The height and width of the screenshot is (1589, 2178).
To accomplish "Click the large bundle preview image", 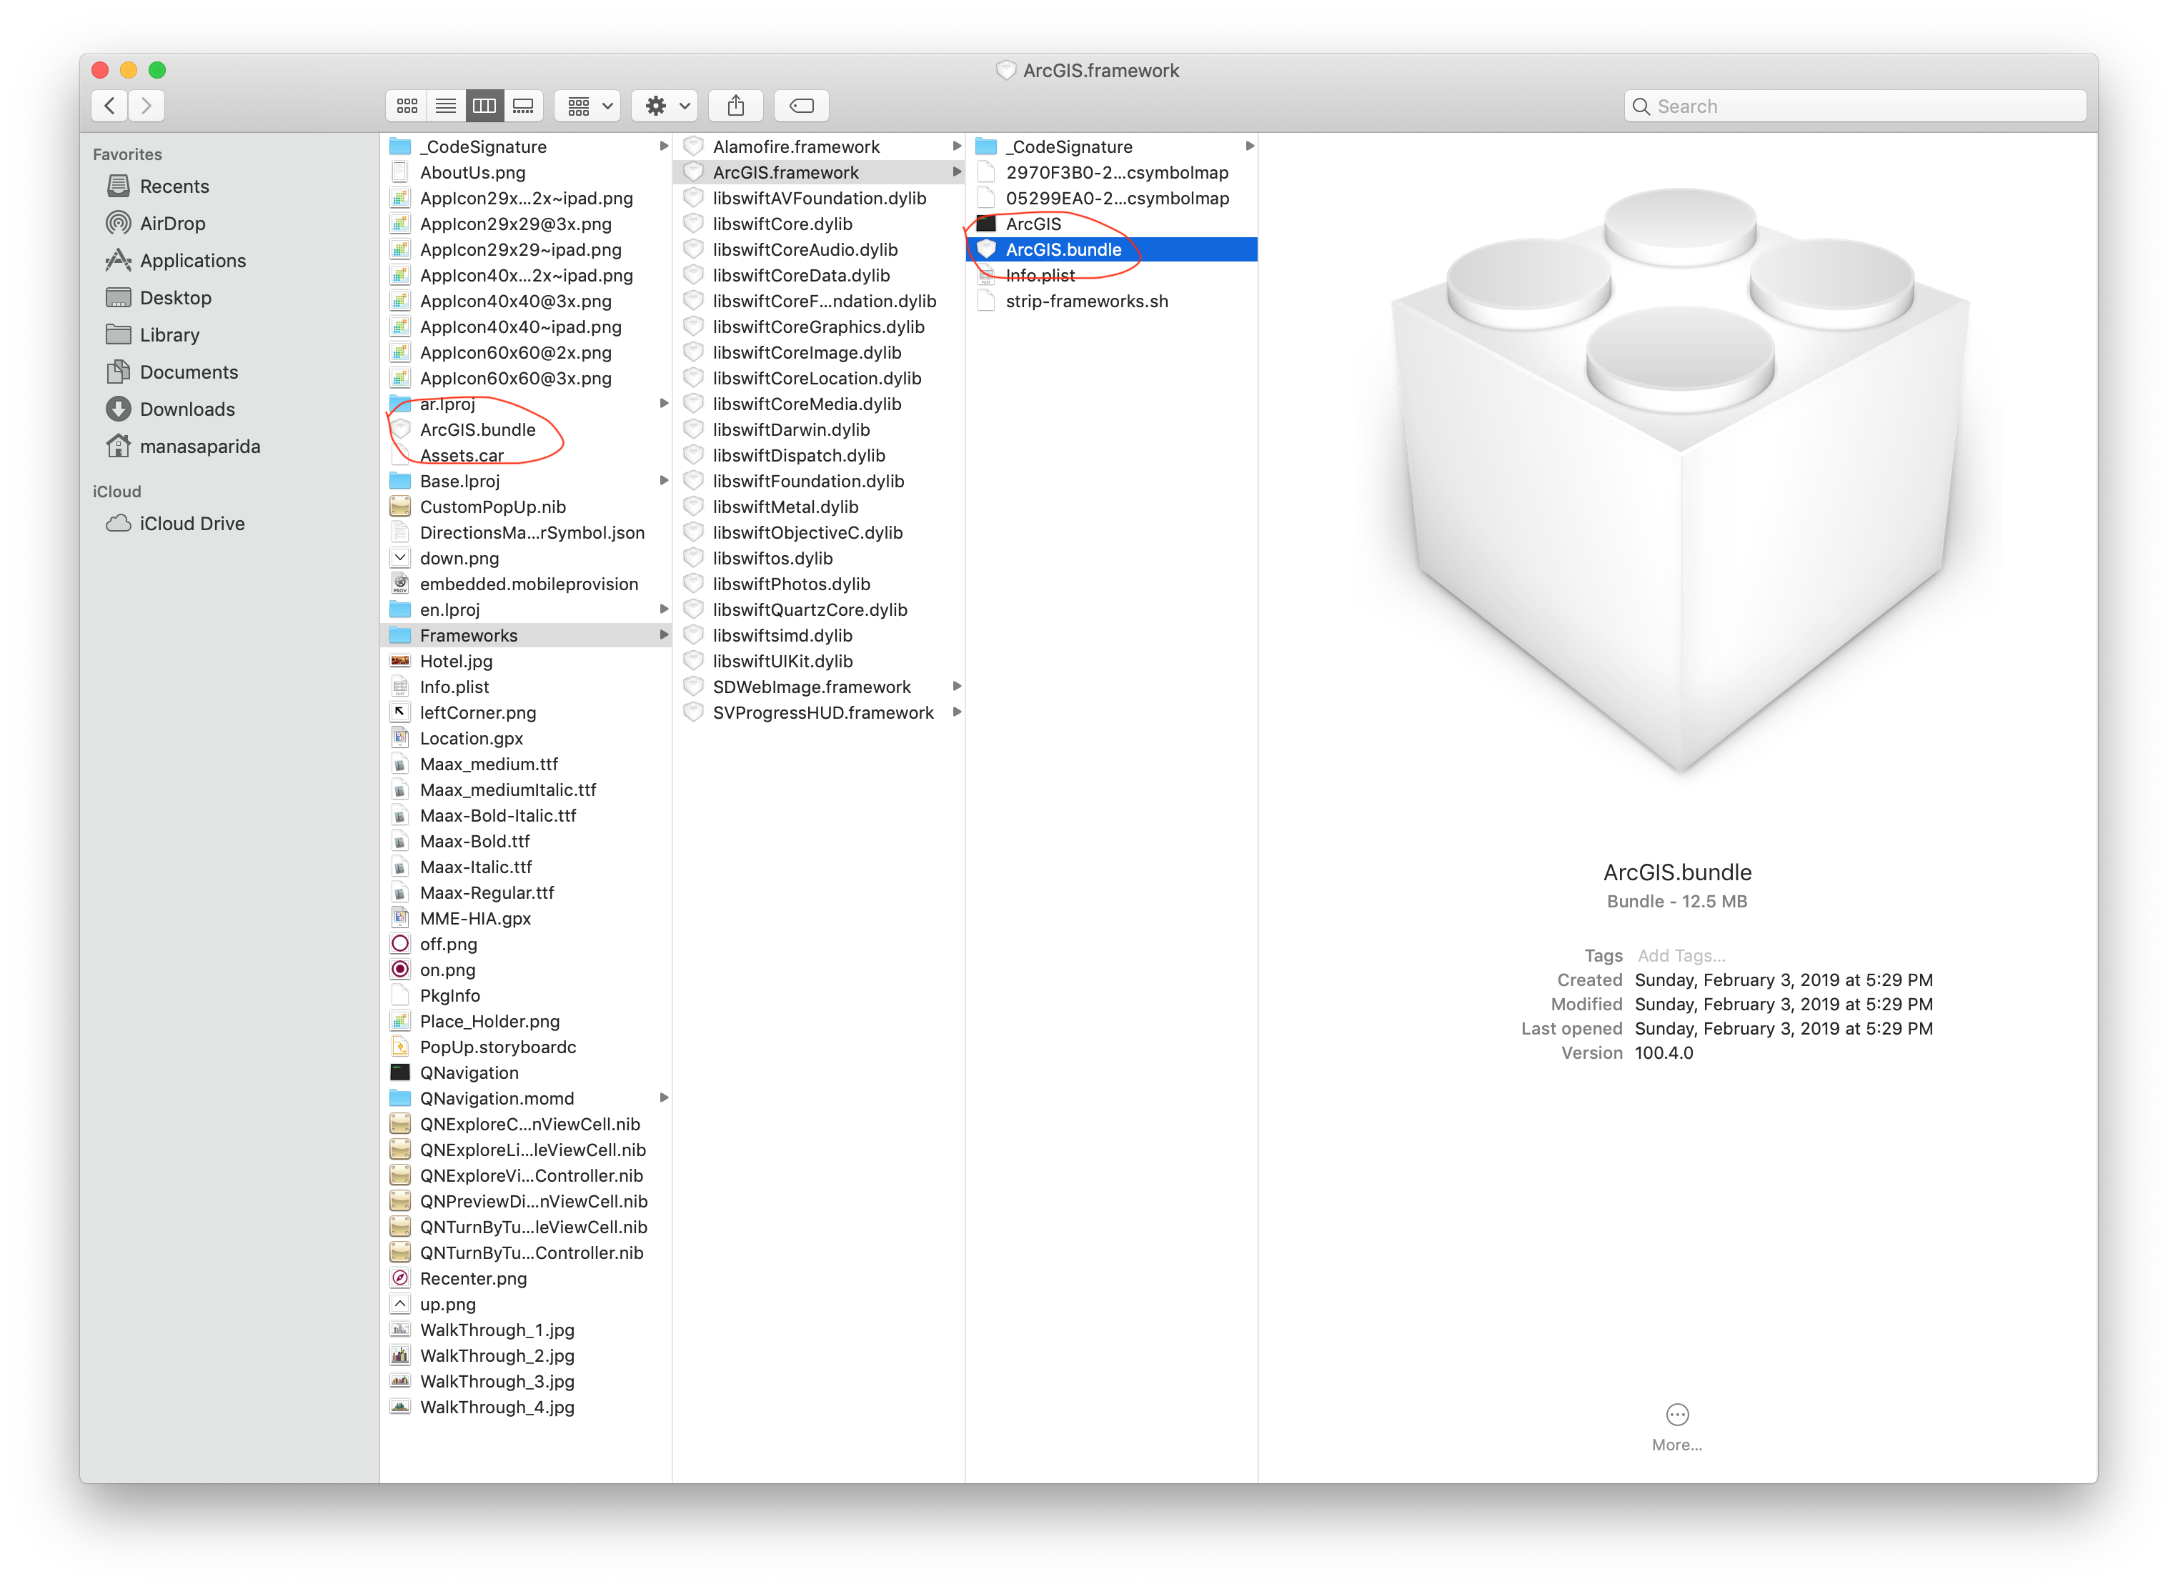I will click(x=1679, y=481).
